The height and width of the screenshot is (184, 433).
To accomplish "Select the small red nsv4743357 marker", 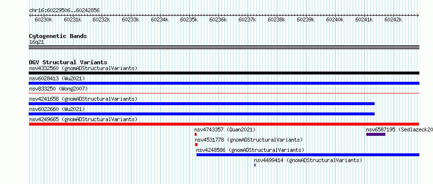I will (196, 134).
